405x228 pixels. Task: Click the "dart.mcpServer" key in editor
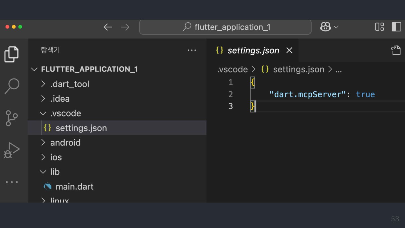[307, 94]
